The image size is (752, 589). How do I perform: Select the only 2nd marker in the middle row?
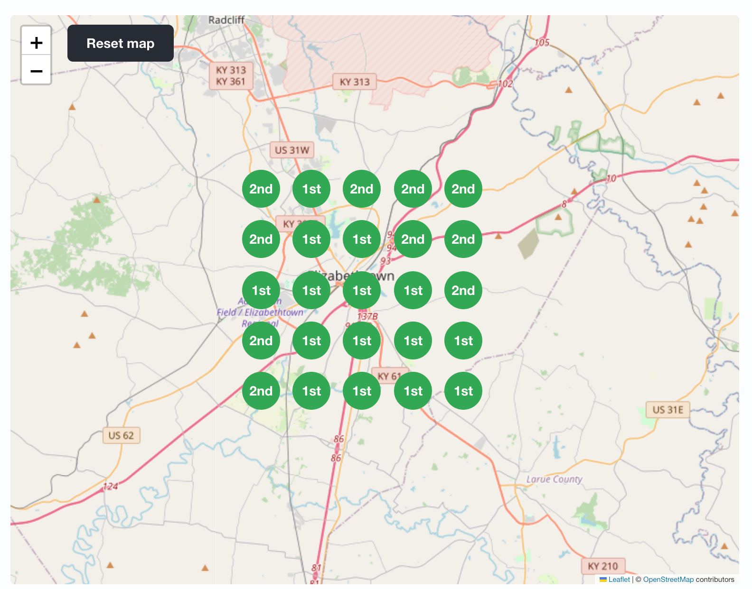pos(463,290)
